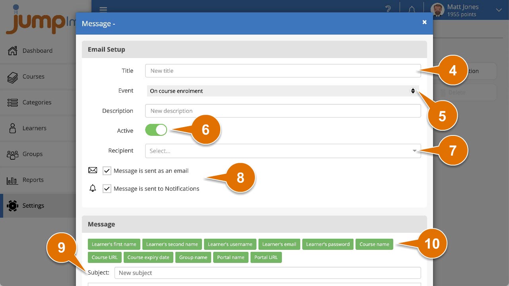Insert the Portal name tag
509x286 pixels.
[231, 257]
